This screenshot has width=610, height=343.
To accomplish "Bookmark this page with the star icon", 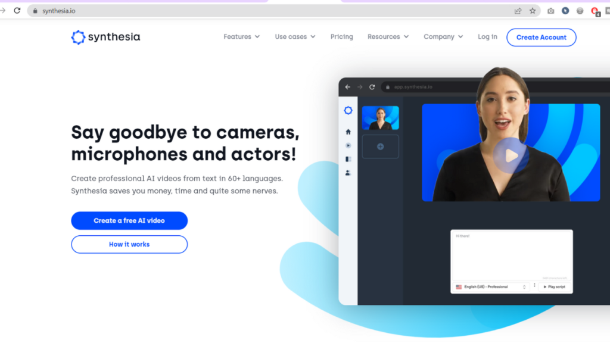I will click(532, 11).
